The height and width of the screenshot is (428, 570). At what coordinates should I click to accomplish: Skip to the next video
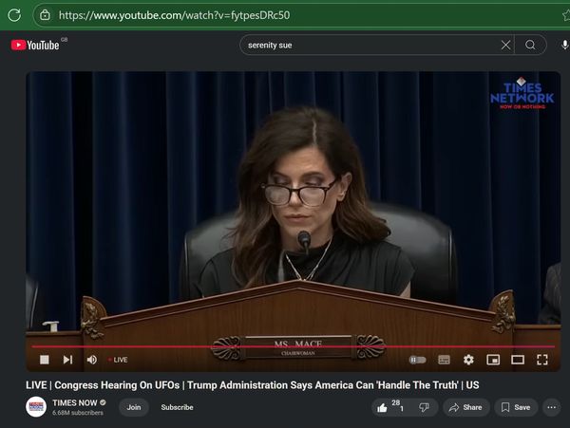tap(67, 360)
